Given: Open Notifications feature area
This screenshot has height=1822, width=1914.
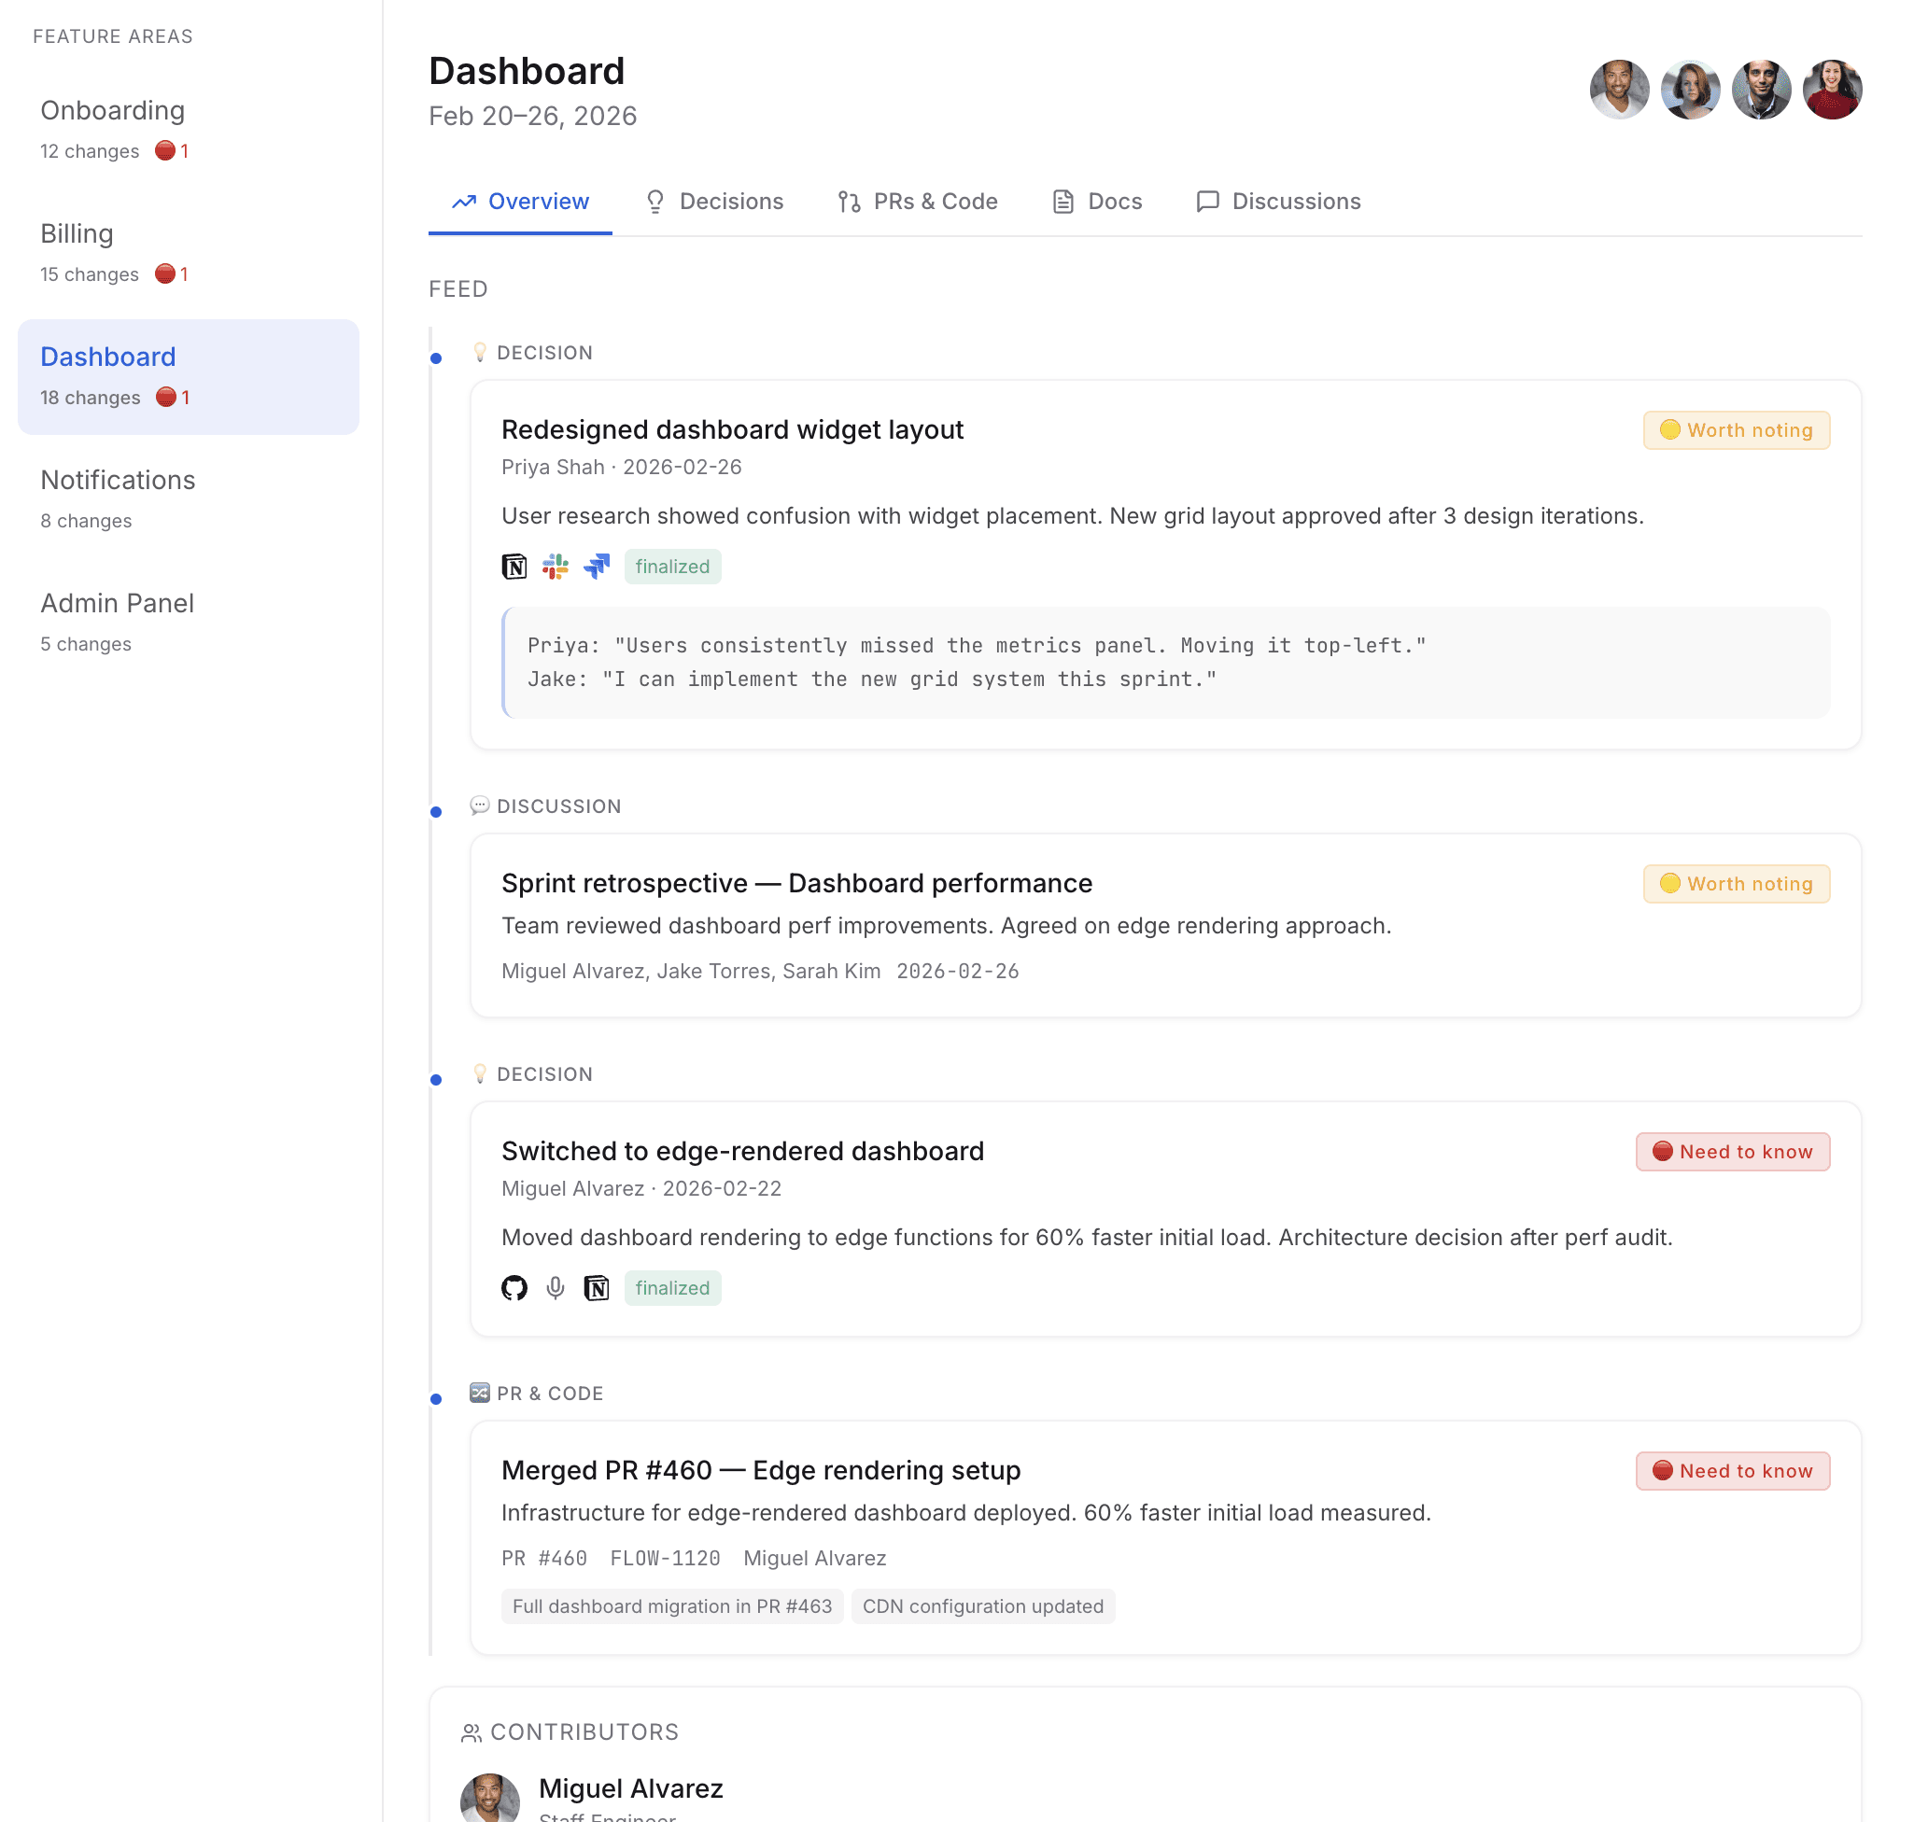Looking at the screenshot, I should click(118, 480).
